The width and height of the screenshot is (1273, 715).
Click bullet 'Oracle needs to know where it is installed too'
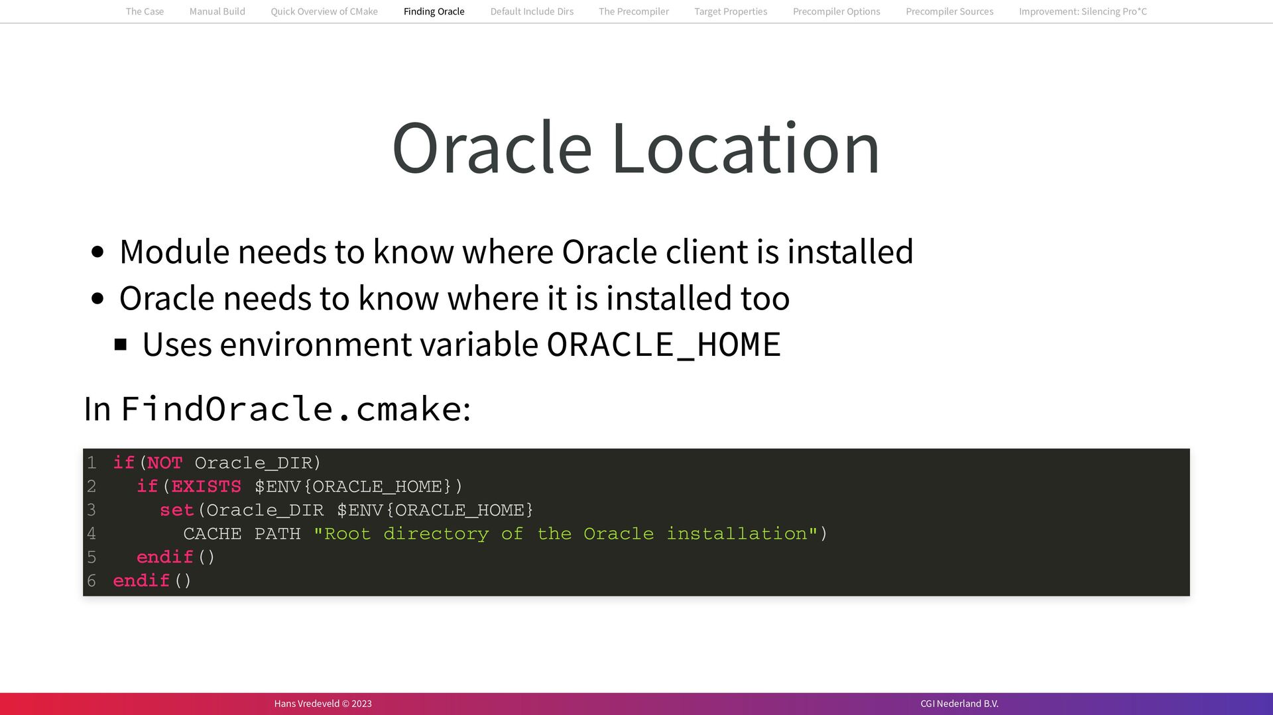pos(454,298)
